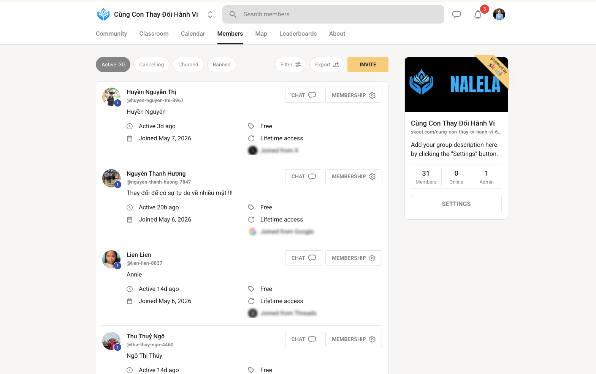The height and width of the screenshot is (374, 596).
Task: Open Lien Lien's profile avatar
Action: (111, 259)
